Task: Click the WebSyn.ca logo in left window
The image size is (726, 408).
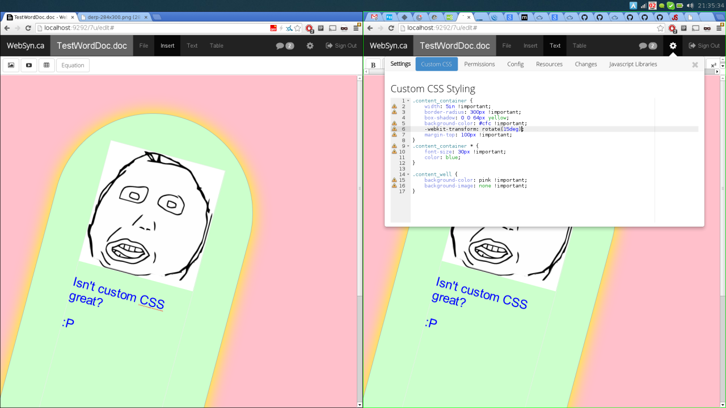Action: pos(26,46)
